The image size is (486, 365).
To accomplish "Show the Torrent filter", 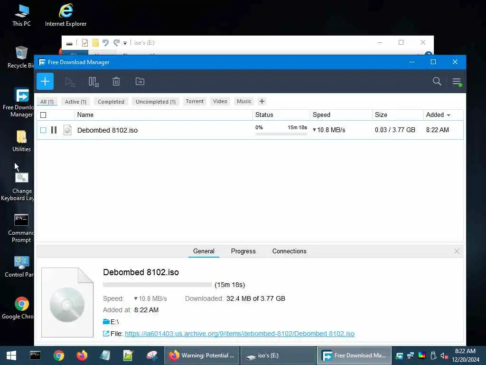I will pos(195,101).
